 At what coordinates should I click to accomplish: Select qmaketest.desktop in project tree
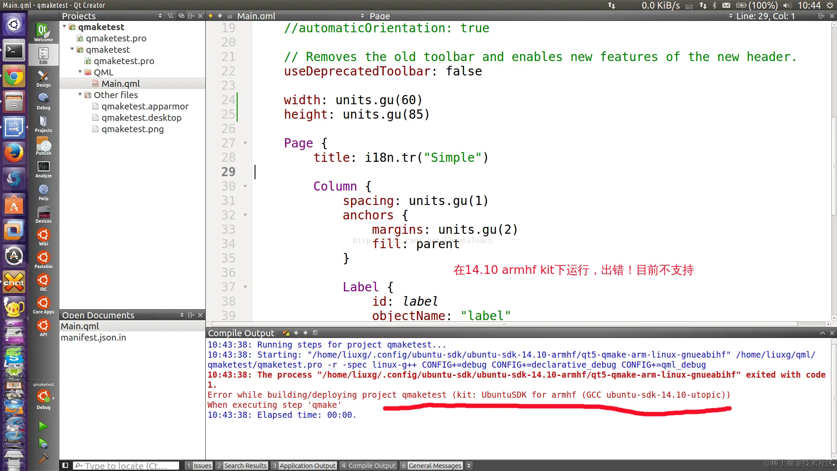point(141,118)
